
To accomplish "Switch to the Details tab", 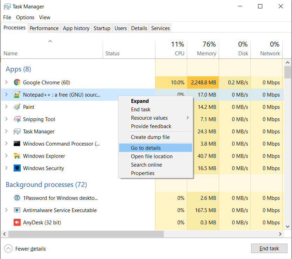I will 139,28.
